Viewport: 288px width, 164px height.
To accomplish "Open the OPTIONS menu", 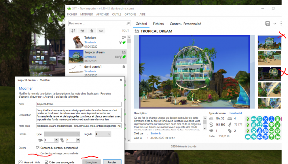I will pos(130,14).
